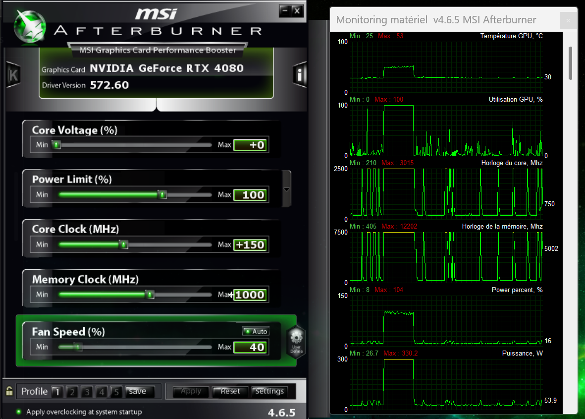585x419 pixels.
Task: Select profile slot 3
Action: (x=87, y=392)
